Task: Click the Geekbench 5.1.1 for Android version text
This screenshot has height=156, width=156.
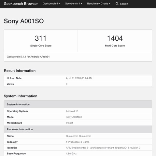Action: point(28,57)
